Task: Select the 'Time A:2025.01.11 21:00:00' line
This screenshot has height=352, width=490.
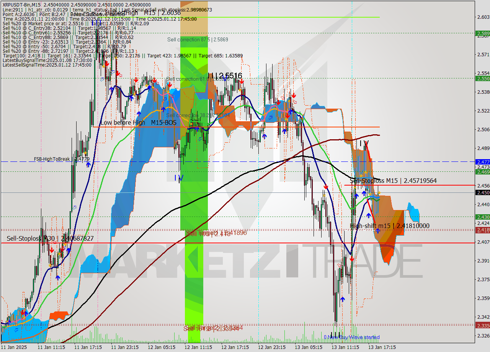Action: point(100,19)
